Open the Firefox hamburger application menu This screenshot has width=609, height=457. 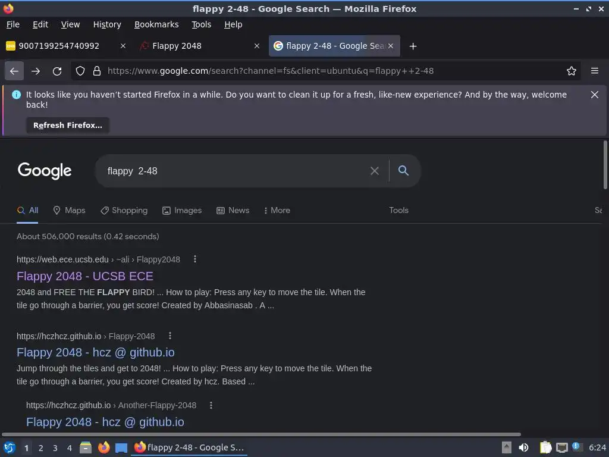pos(595,71)
